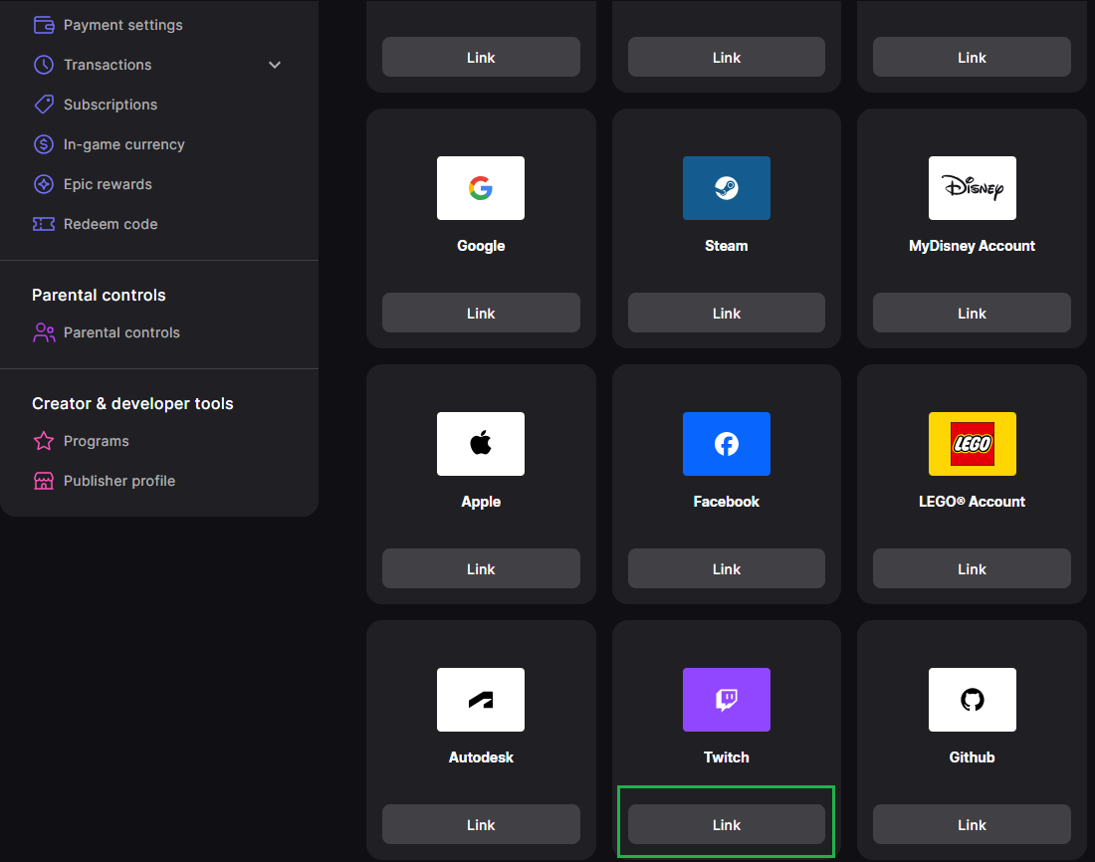Link your Twitch account
The width and height of the screenshot is (1095, 862).
(x=727, y=824)
